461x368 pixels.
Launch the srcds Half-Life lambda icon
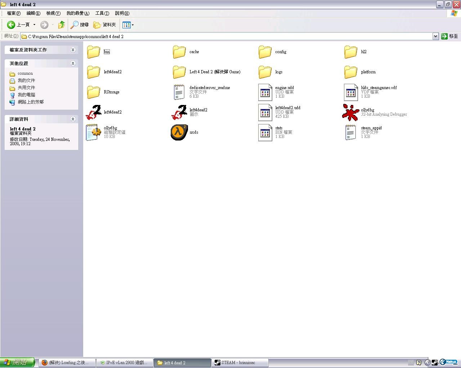coord(179,132)
